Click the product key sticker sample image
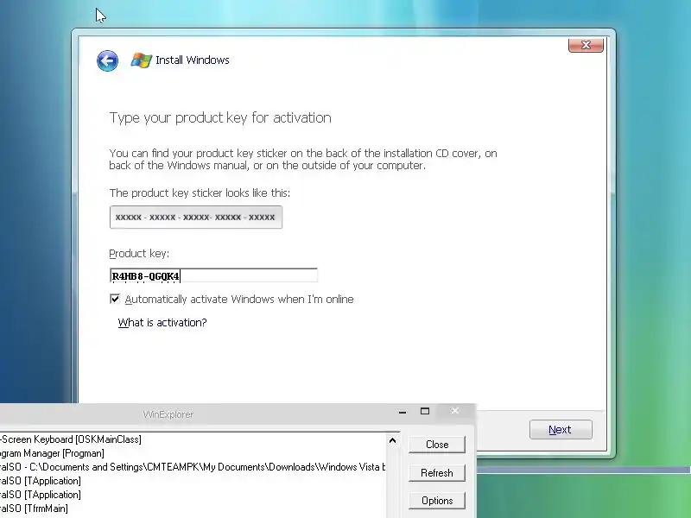 (196, 218)
